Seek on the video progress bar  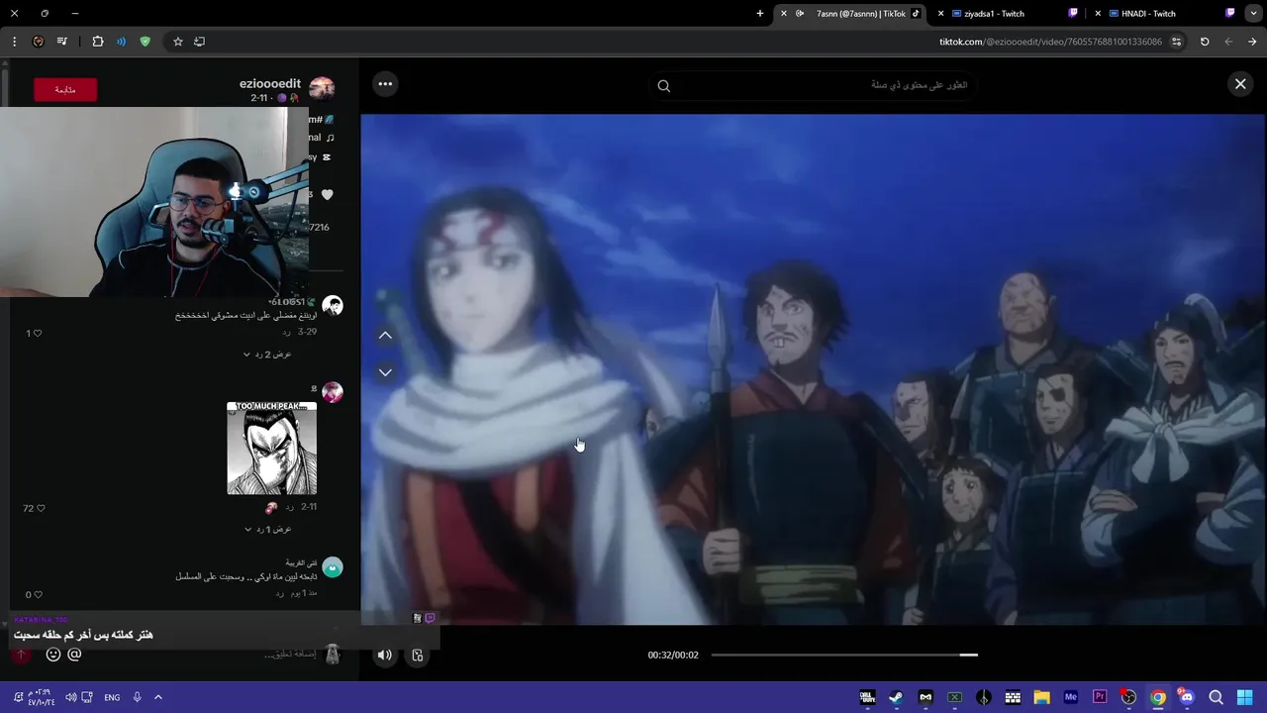coord(844,655)
